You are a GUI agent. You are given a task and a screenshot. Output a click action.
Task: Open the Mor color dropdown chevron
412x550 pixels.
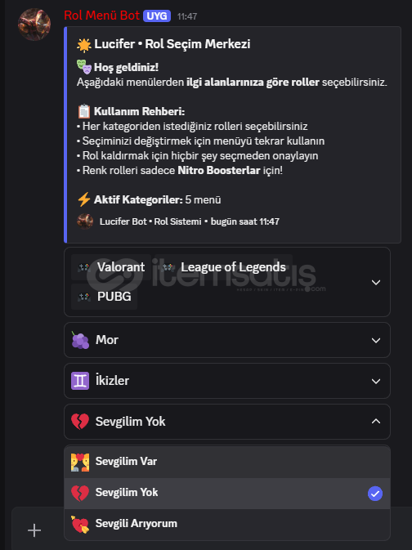[376, 340]
